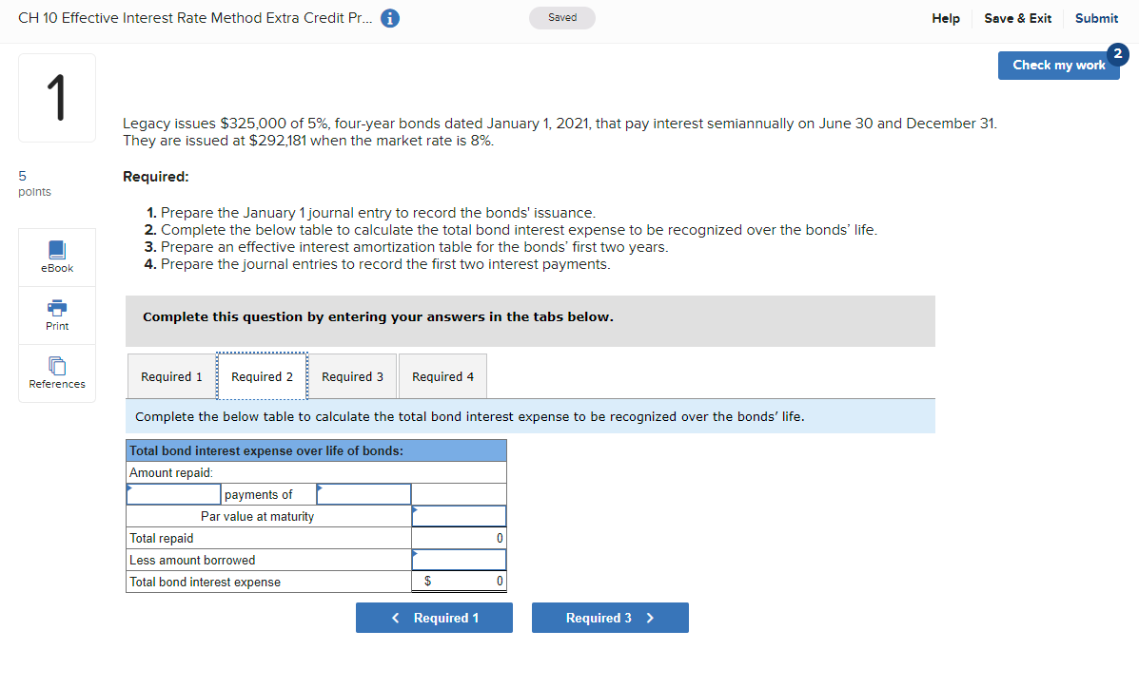The image size is (1139, 688).
Task: Submit the assignment
Action: coord(1096,18)
